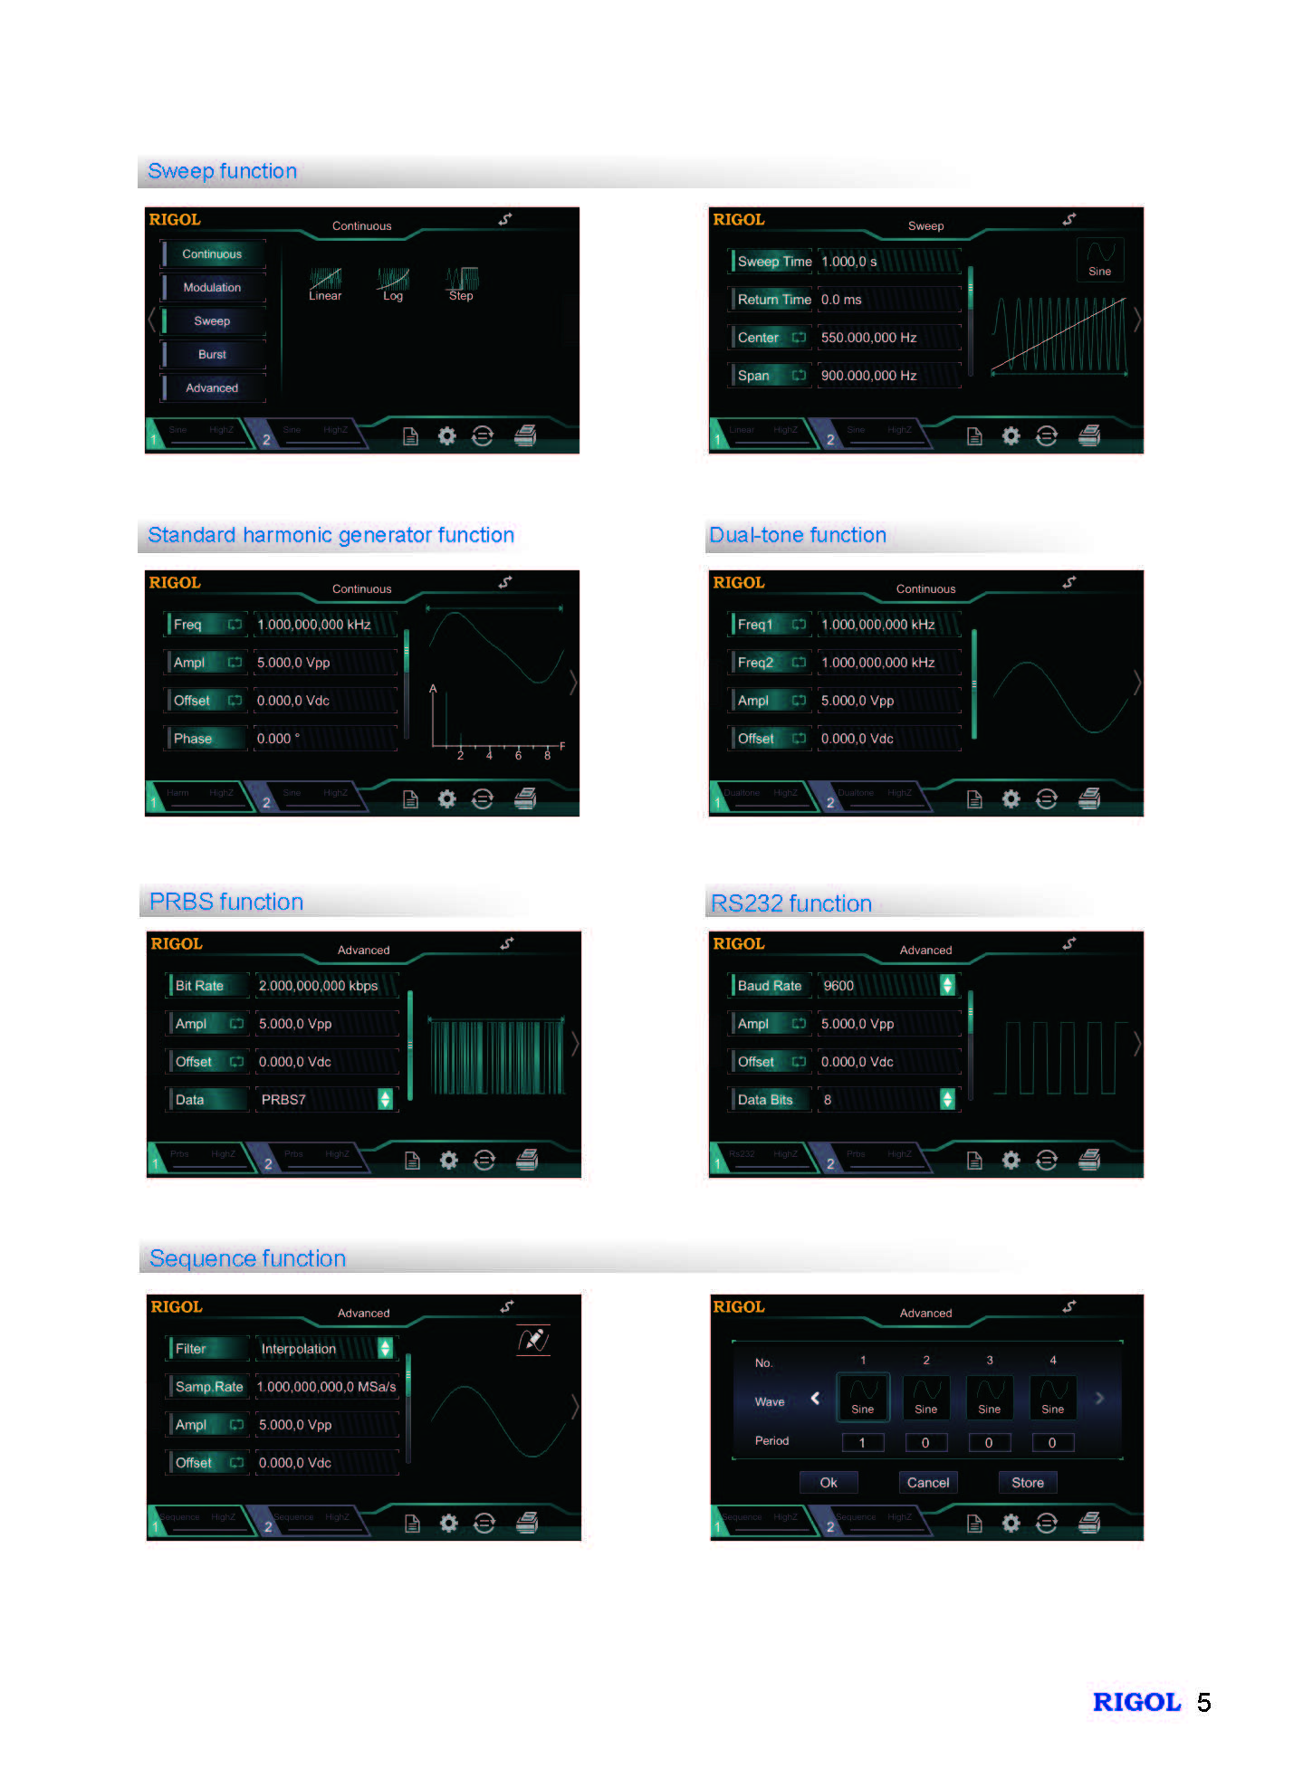Viewport: 1303px width, 1768px height.
Task: Click the Sine waveform icon beside Sweep Time
Action: click(1099, 259)
